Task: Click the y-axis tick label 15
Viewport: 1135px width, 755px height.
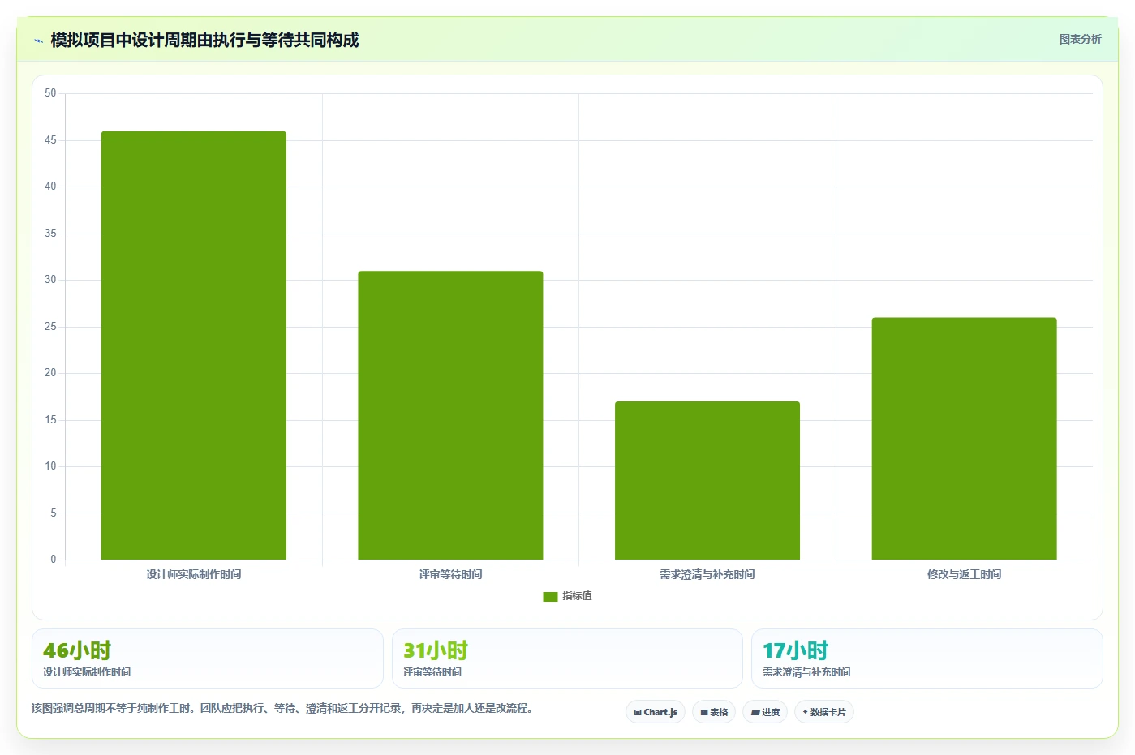Action: [50, 420]
